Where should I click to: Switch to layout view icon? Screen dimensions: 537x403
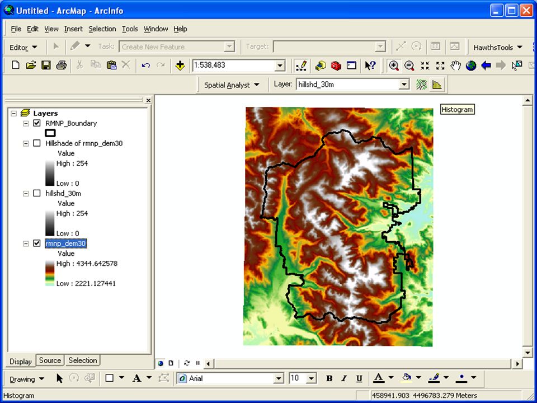coord(171,363)
